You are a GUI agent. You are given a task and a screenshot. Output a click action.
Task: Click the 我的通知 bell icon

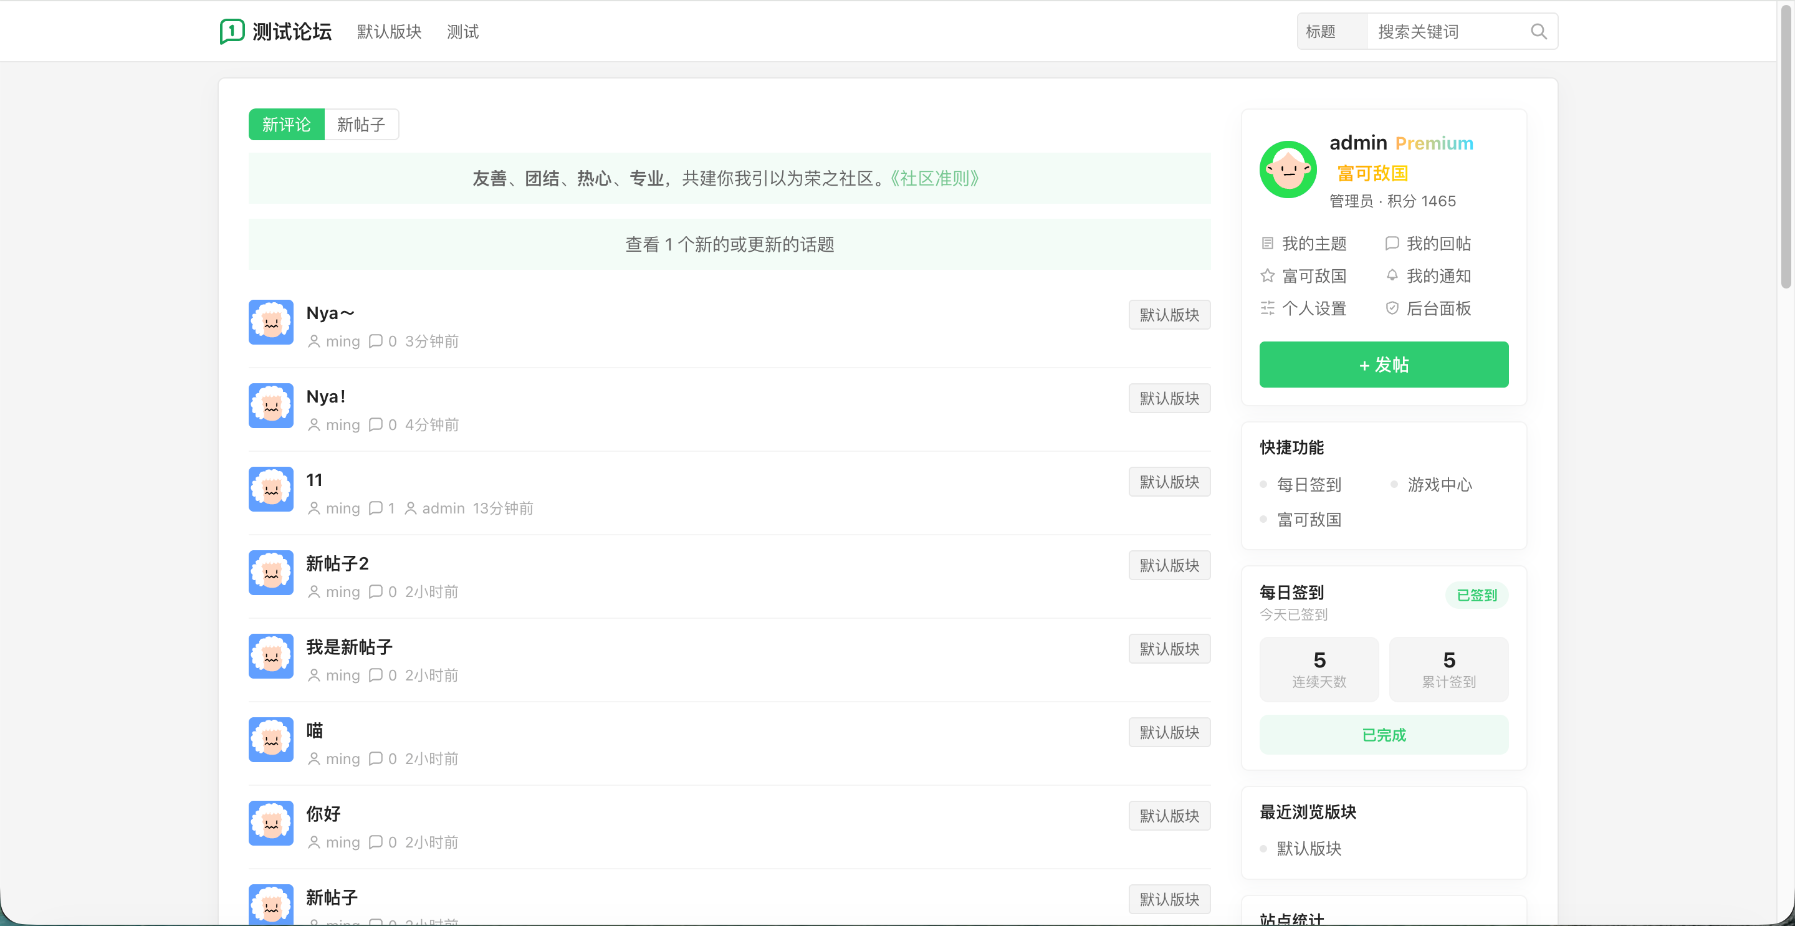pyautogui.click(x=1392, y=275)
